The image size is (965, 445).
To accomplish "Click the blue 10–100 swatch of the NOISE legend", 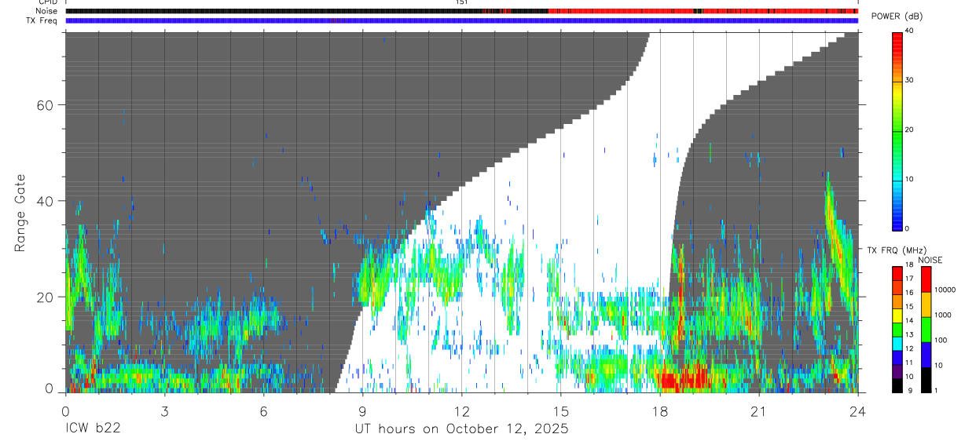I will (925, 355).
